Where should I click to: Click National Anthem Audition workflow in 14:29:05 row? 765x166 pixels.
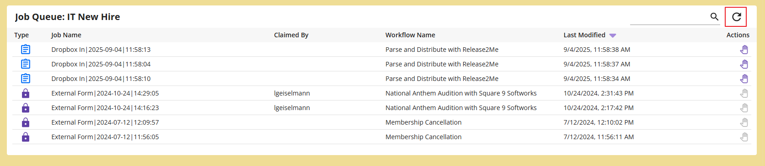coord(461,93)
